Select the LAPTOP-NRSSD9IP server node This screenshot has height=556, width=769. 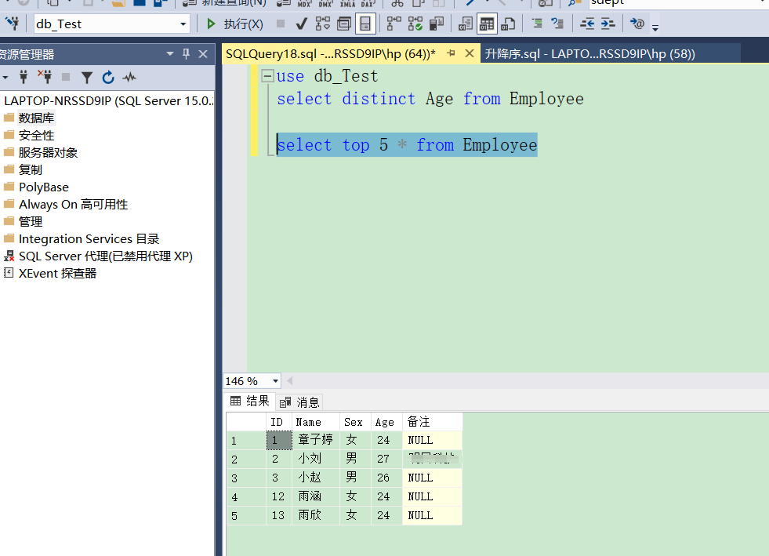coord(108,100)
